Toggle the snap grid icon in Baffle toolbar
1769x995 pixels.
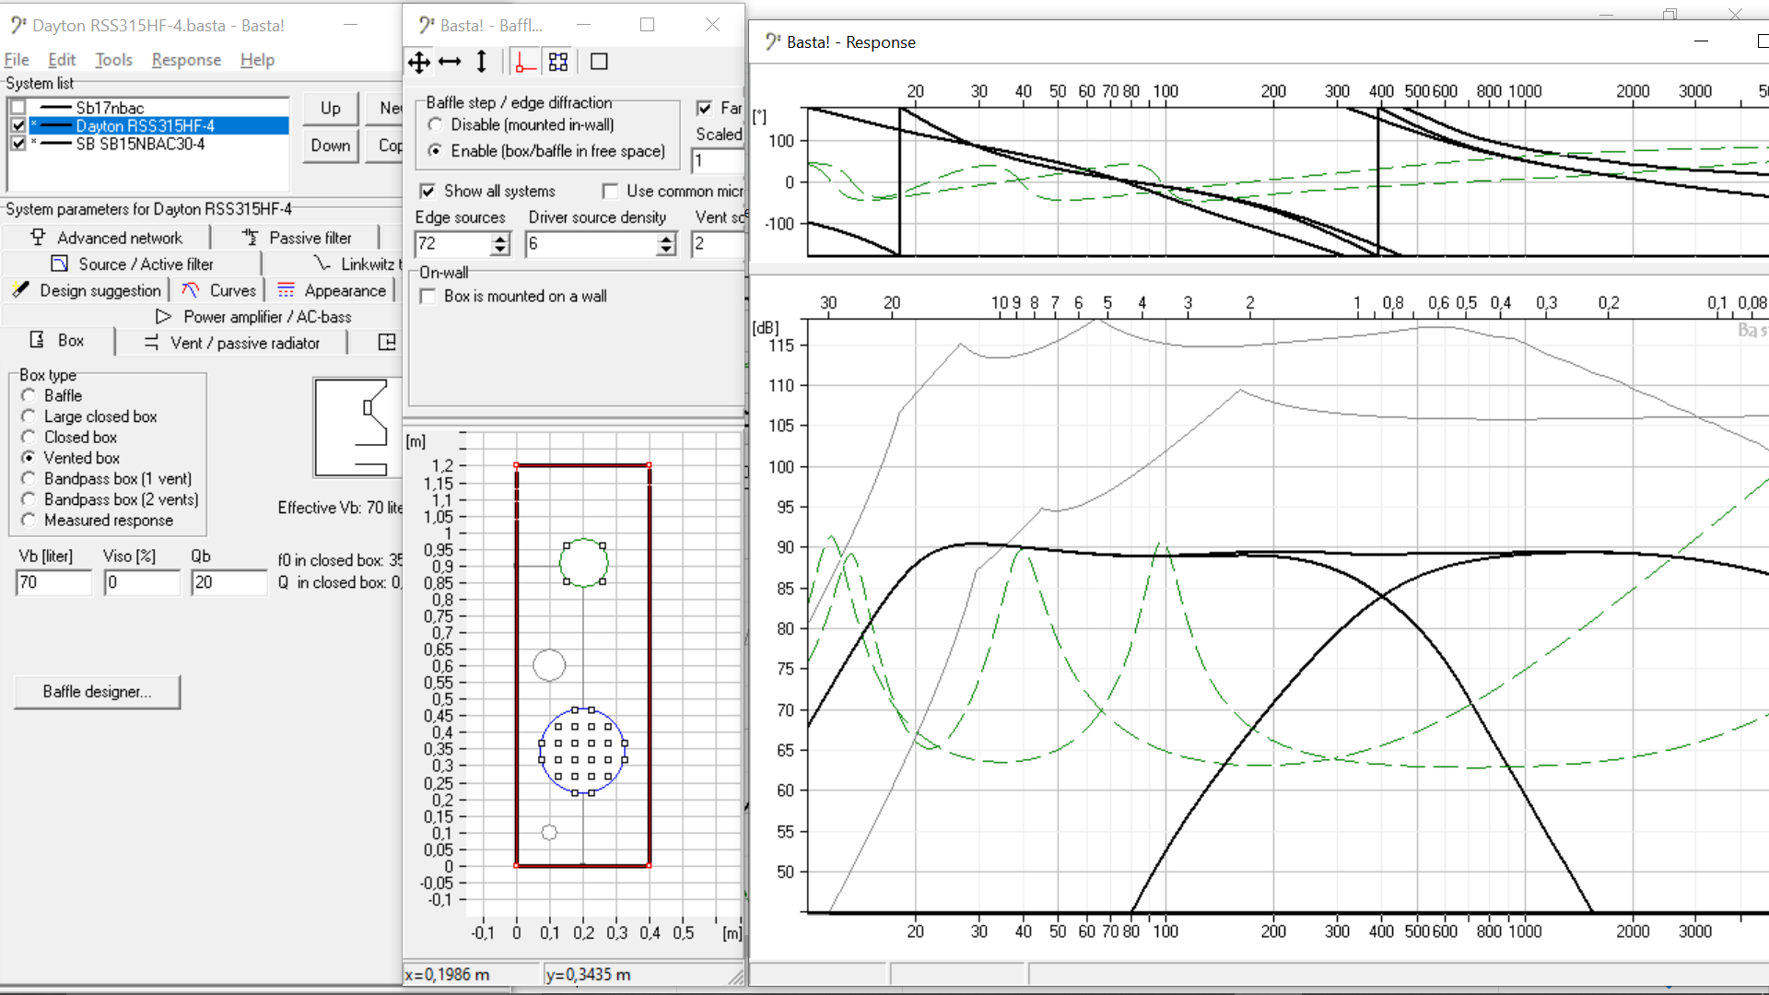[558, 62]
